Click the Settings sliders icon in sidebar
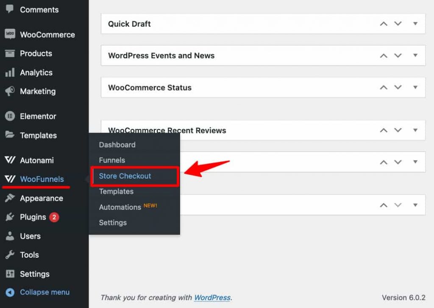 (10, 273)
